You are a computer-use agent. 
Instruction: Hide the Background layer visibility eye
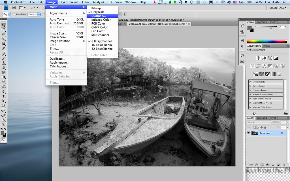(248, 133)
